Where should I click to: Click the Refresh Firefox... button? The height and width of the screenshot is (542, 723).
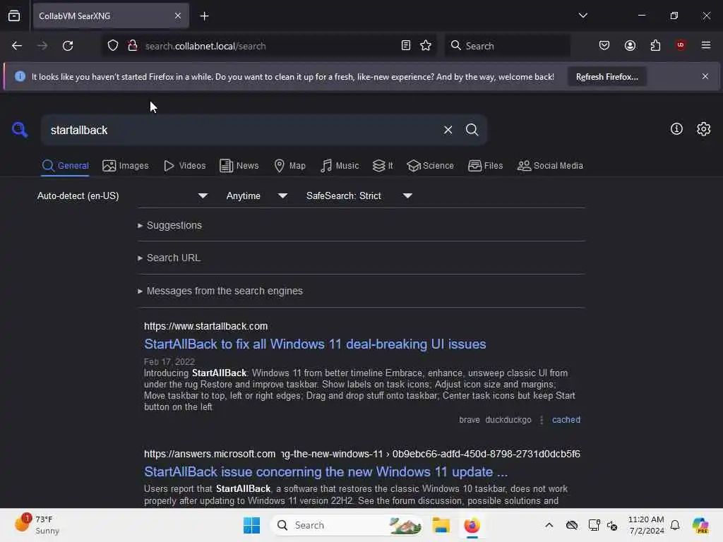coord(607,77)
